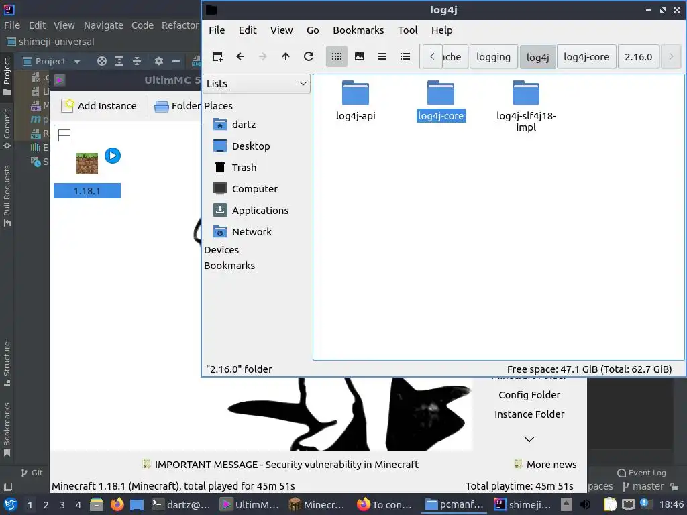Go to the logging path segment
This screenshot has width=687, height=515.
493,57
